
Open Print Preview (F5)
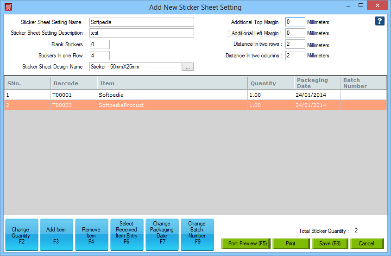pos(246,244)
